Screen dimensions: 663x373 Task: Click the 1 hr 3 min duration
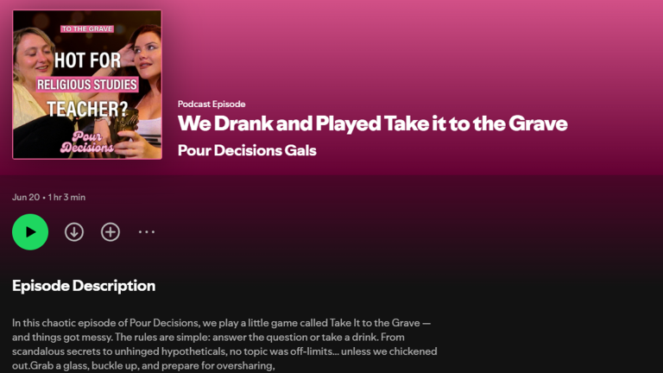tap(66, 197)
